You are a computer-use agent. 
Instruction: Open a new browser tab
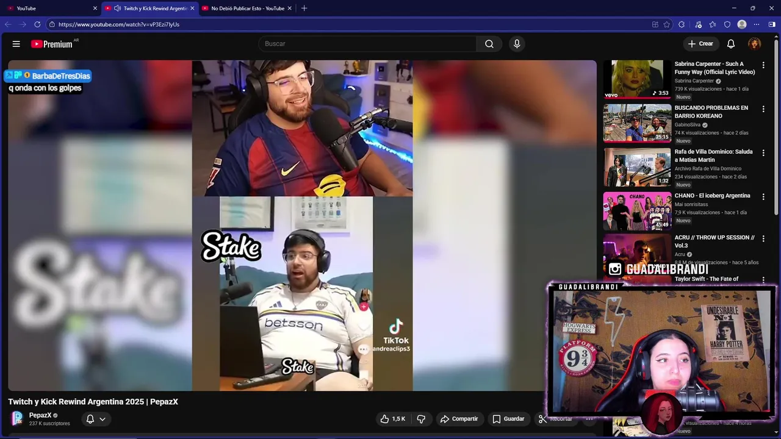[304, 8]
